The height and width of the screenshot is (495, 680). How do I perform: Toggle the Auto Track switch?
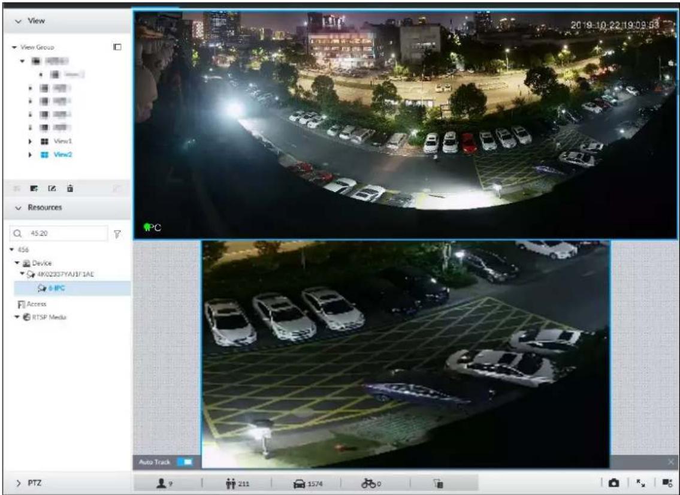pyautogui.click(x=185, y=462)
